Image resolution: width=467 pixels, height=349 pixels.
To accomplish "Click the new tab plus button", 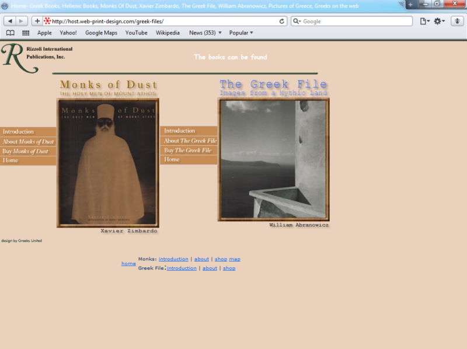I will (410, 5).
